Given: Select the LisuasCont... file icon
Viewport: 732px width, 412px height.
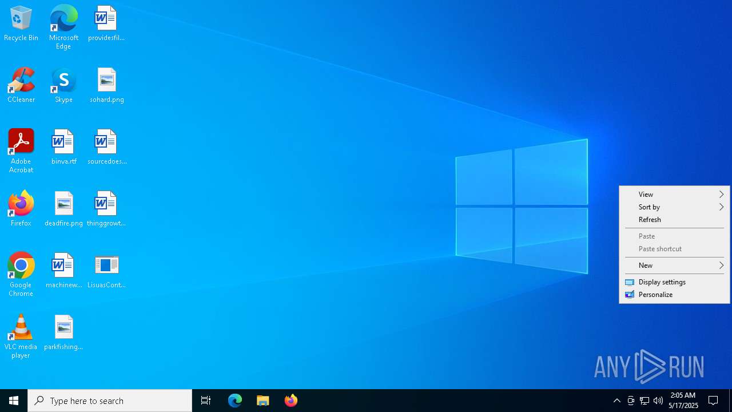Looking at the screenshot, I should click(106, 271).
